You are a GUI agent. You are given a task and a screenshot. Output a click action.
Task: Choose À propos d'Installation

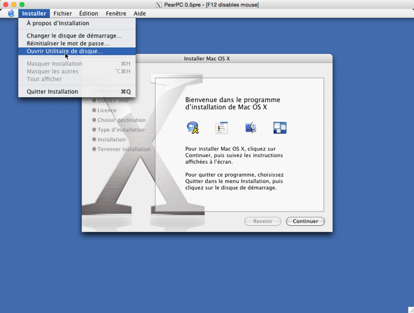[77, 23]
